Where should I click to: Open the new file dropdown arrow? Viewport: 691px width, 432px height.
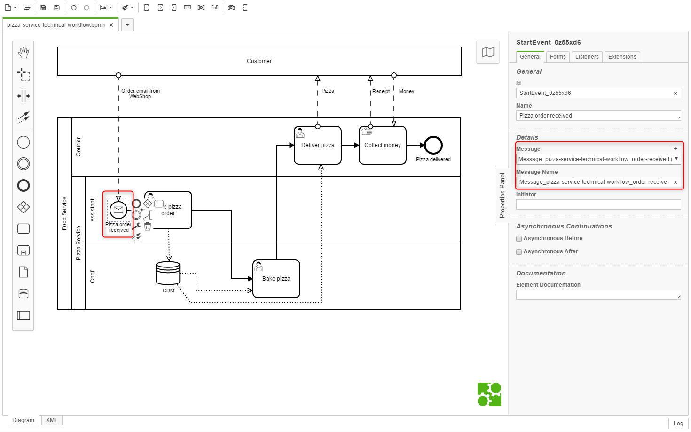[15, 8]
